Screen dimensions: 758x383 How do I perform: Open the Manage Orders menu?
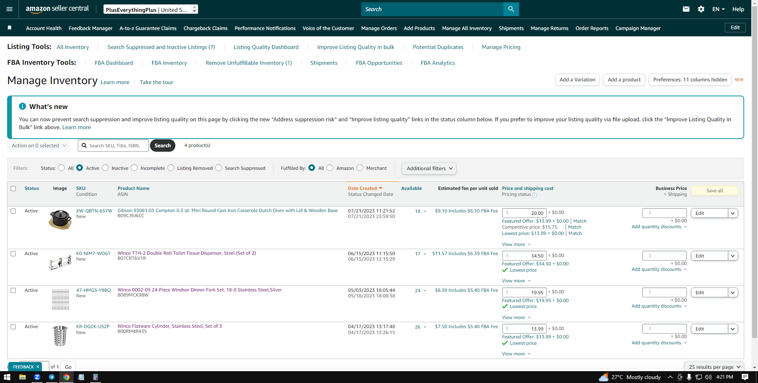tap(379, 28)
